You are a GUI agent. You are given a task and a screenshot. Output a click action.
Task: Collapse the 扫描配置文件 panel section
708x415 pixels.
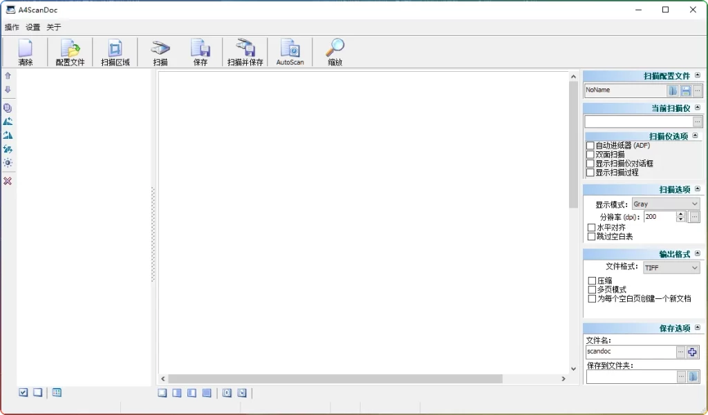(698, 76)
